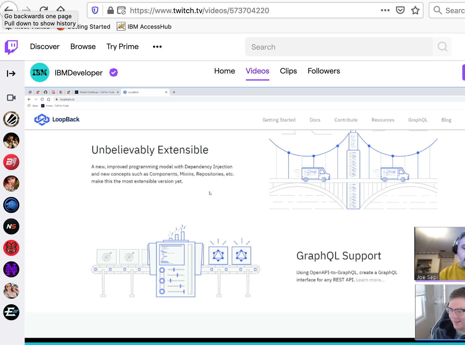Click the LoopBack browser tab in video

[144, 92]
